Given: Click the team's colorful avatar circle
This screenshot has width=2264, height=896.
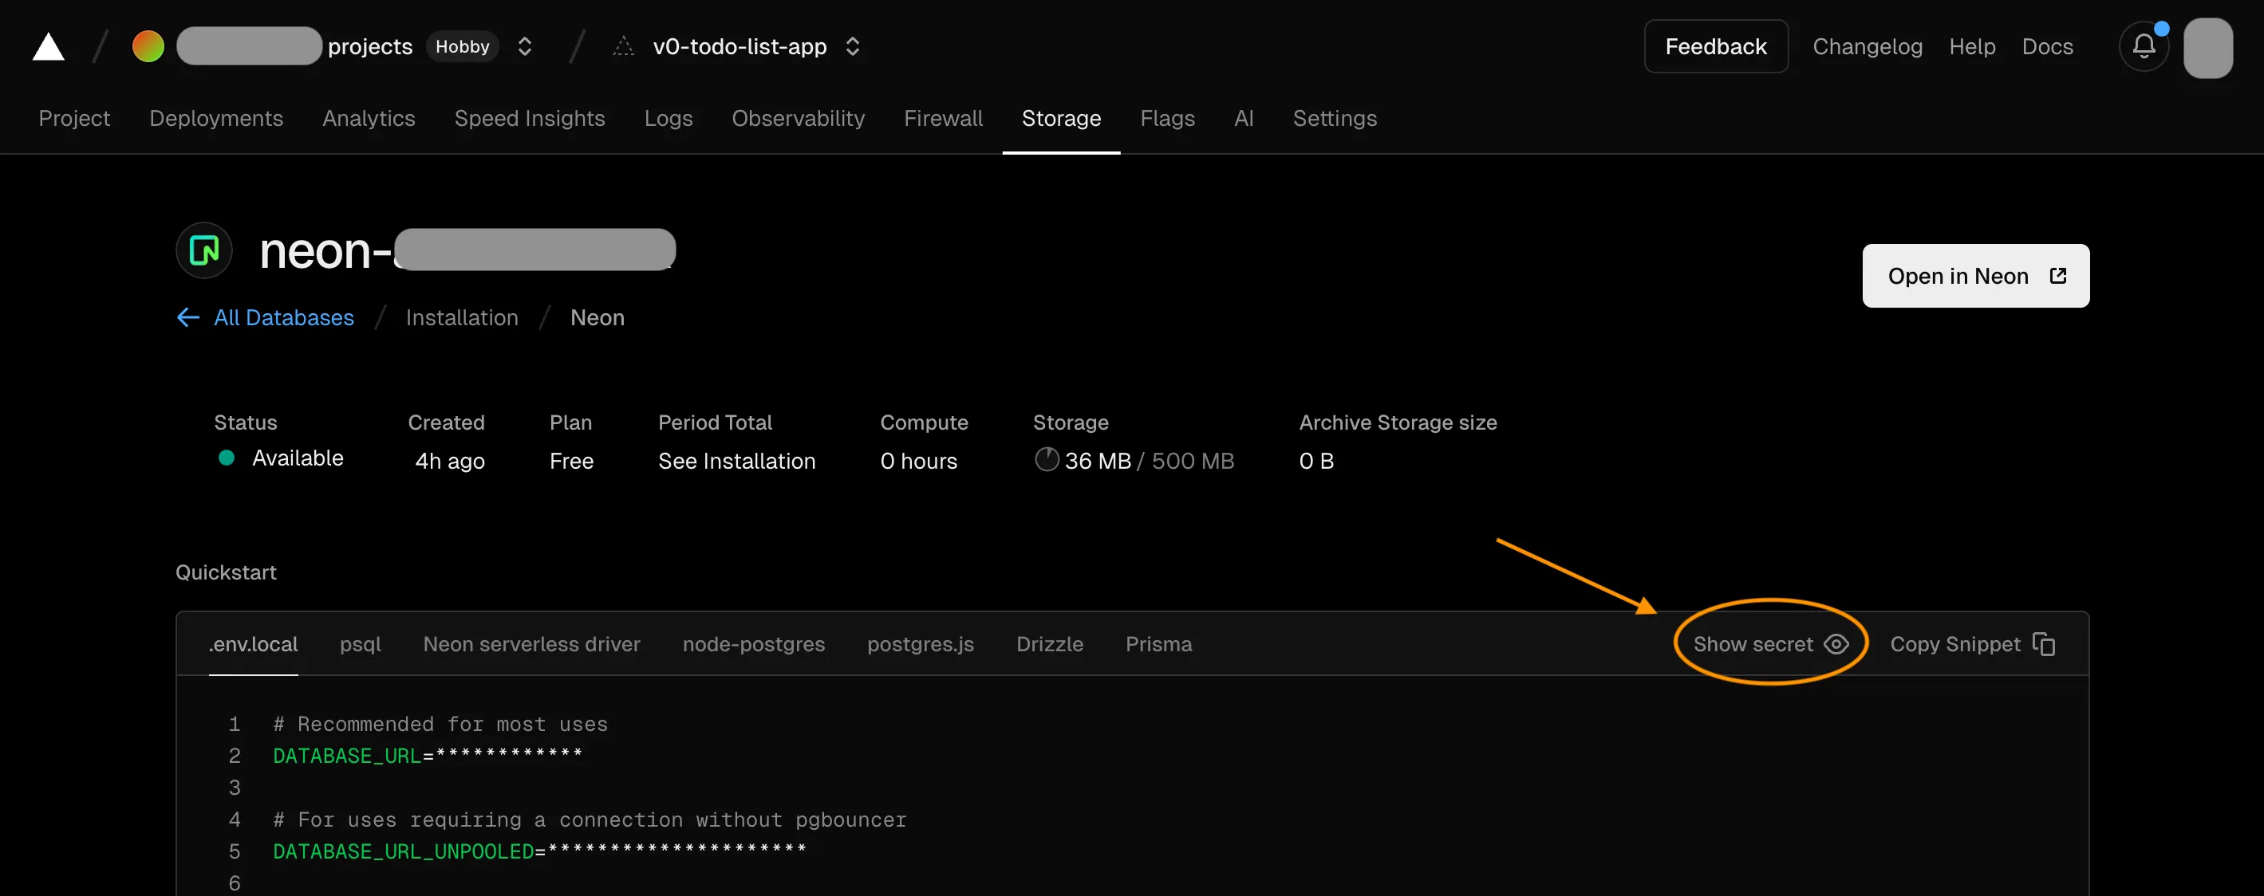Looking at the screenshot, I should pos(148,46).
